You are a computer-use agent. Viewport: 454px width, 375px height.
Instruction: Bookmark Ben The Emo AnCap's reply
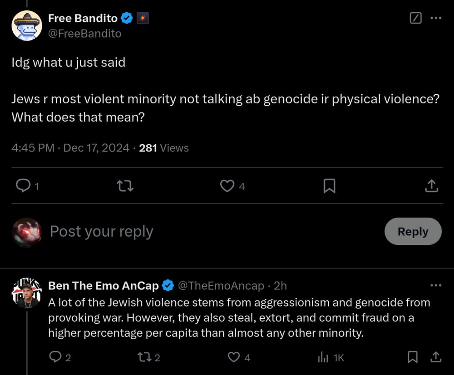click(x=412, y=357)
